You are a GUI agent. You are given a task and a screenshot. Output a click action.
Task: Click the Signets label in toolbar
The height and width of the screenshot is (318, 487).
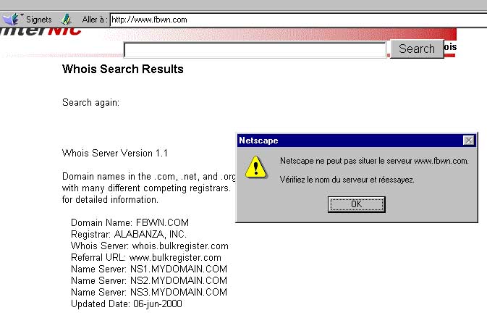(39, 20)
